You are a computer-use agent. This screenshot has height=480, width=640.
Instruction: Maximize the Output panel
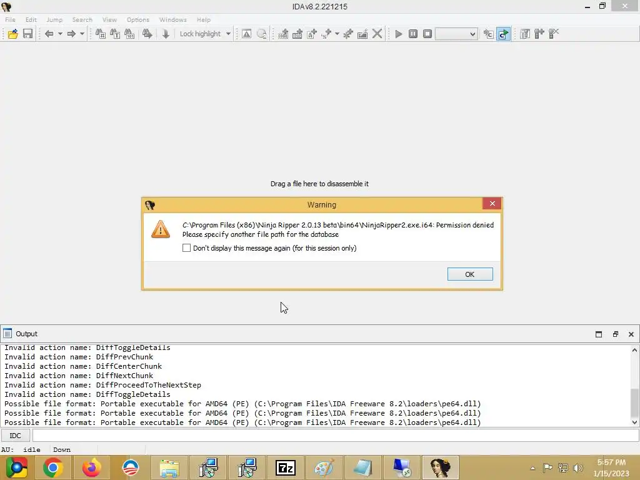click(599, 334)
